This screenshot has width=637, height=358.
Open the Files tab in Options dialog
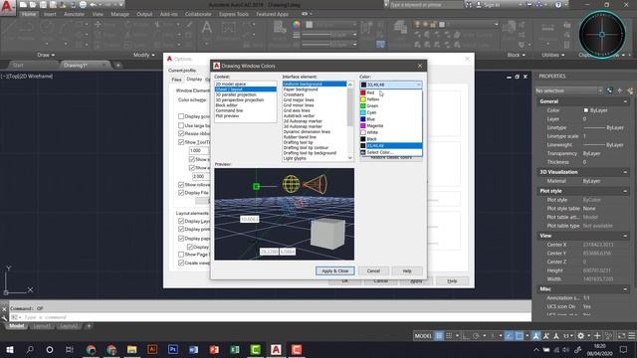tap(176, 80)
